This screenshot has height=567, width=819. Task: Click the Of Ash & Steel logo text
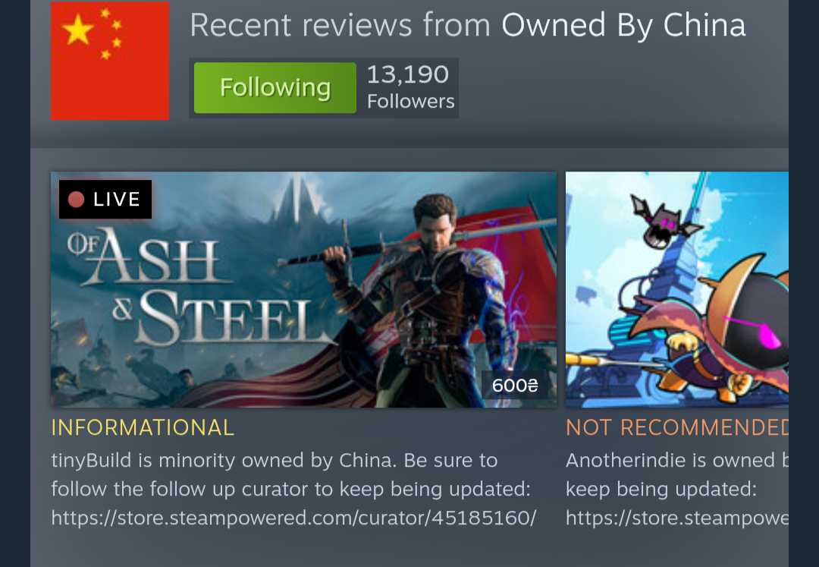199,287
